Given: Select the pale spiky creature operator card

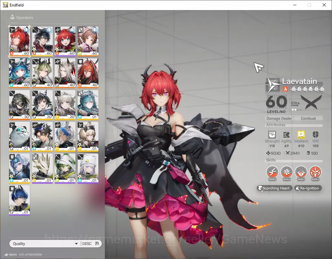Looking at the screenshot, I should click(x=42, y=168).
